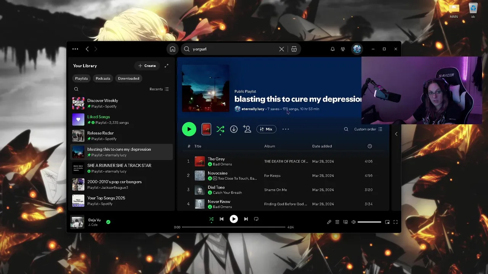This screenshot has height=274, width=488.
Task: Navigate back with the left arrow
Action: (x=87, y=49)
